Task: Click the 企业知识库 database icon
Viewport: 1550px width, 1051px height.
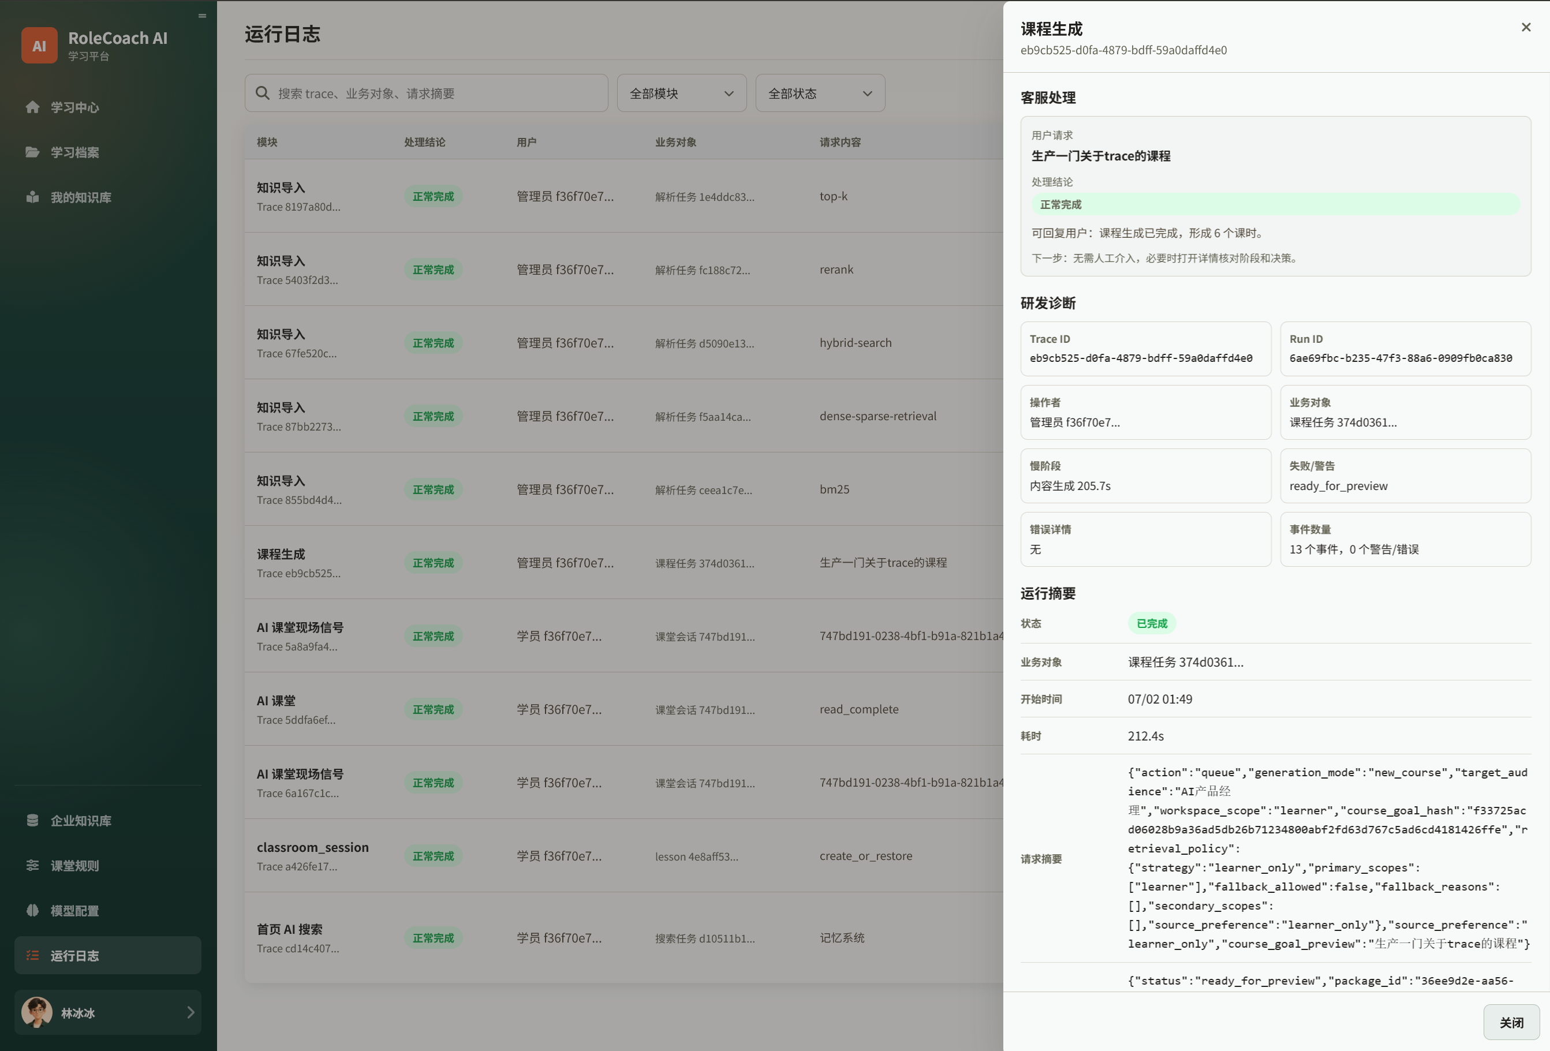Action: 32,820
